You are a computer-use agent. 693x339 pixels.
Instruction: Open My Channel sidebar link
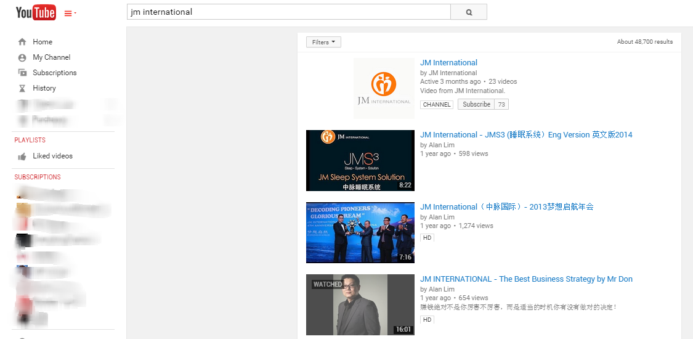51,57
